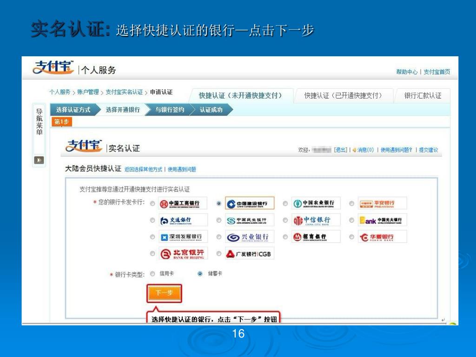Go to 账户管理 breadcrumb link
The image size is (476, 357).
(x=88, y=92)
